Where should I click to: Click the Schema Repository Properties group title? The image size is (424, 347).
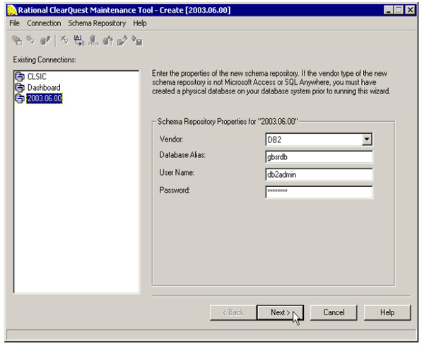(x=228, y=122)
